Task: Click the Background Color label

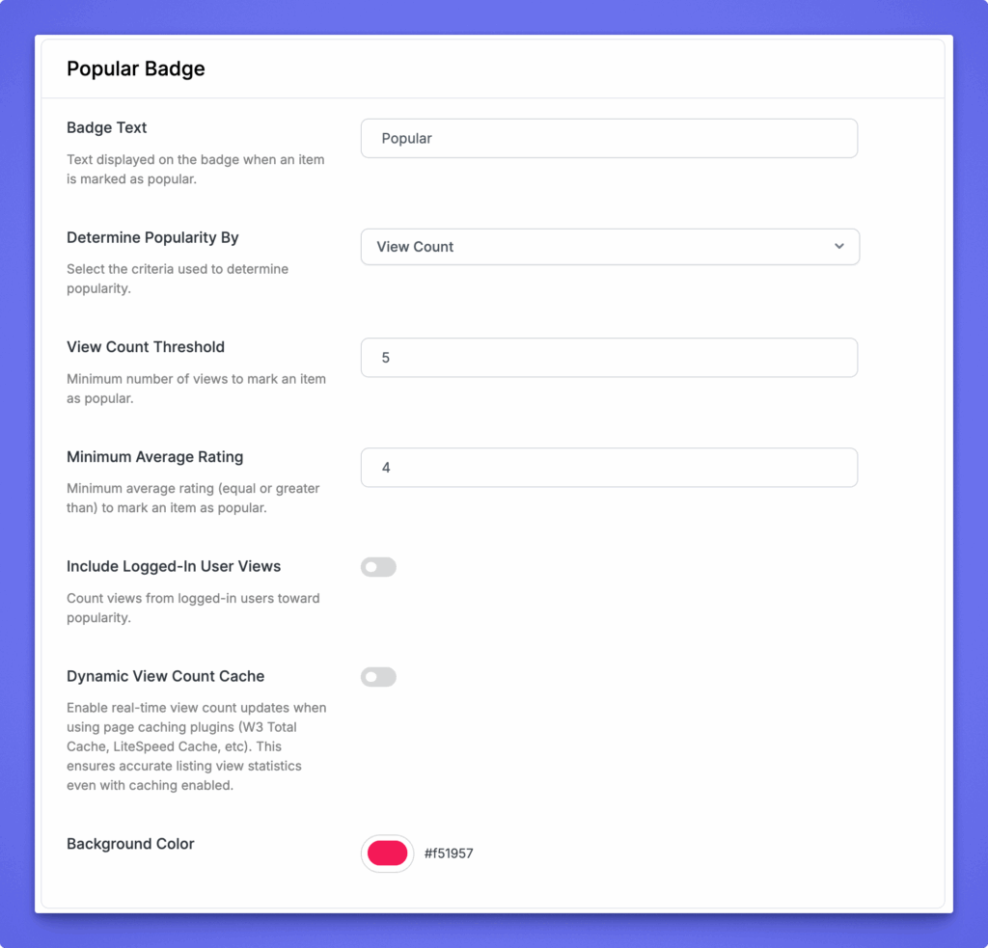Action: click(x=130, y=844)
